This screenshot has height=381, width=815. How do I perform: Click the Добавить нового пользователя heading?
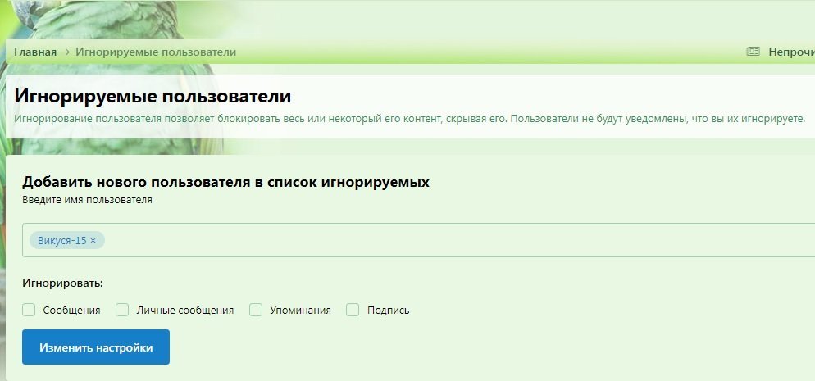coord(225,182)
